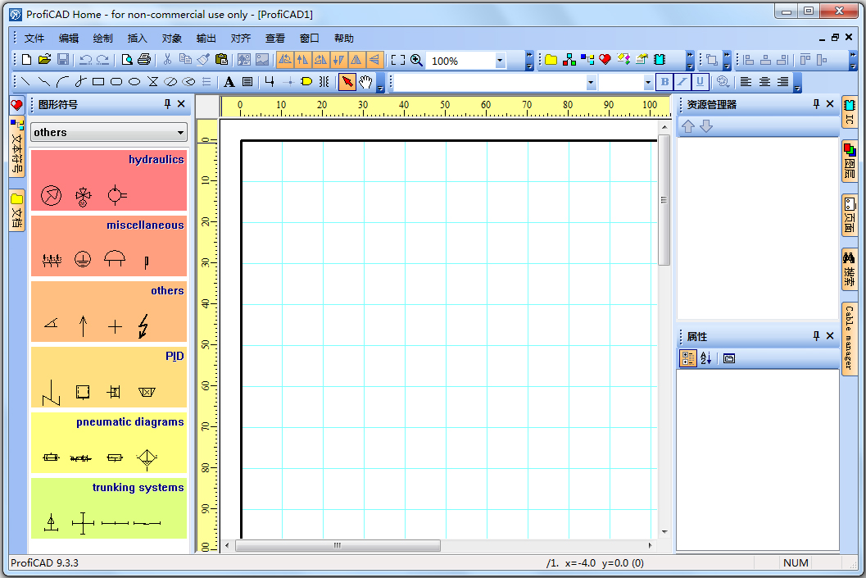Expand the drawing toolbar overflow options
This screenshot has width=866, height=578.
(x=380, y=82)
